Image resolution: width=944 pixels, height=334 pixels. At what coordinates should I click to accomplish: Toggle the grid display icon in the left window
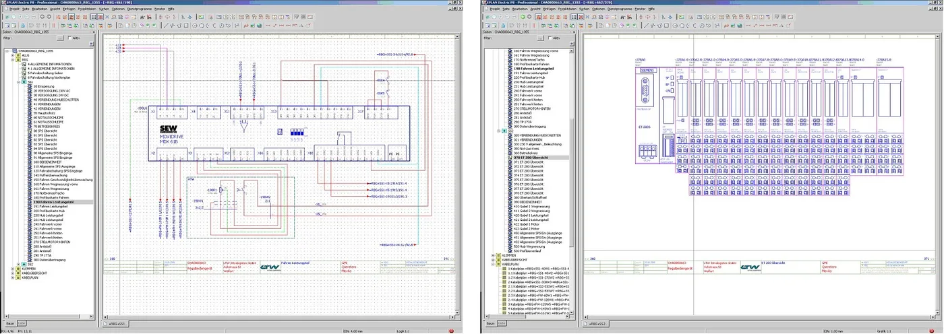[x=94, y=17]
